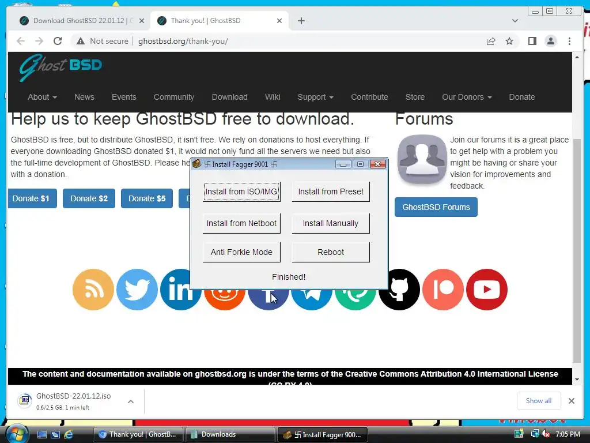Choose Install from ISO/IMG in installer dialog

click(241, 192)
